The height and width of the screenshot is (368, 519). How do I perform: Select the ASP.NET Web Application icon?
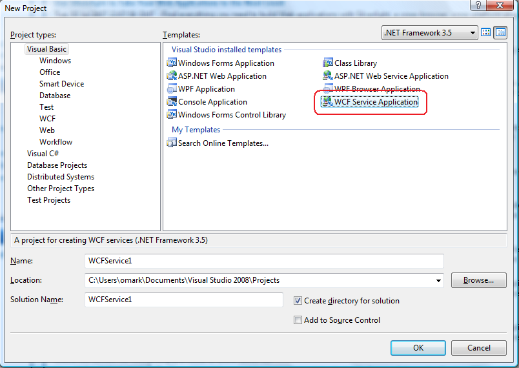[172, 76]
